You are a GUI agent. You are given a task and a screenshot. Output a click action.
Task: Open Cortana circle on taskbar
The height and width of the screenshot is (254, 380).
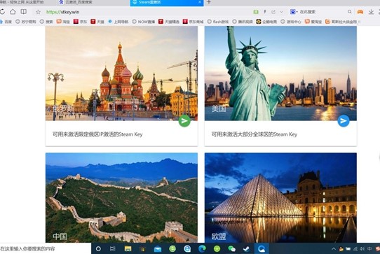point(98,248)
